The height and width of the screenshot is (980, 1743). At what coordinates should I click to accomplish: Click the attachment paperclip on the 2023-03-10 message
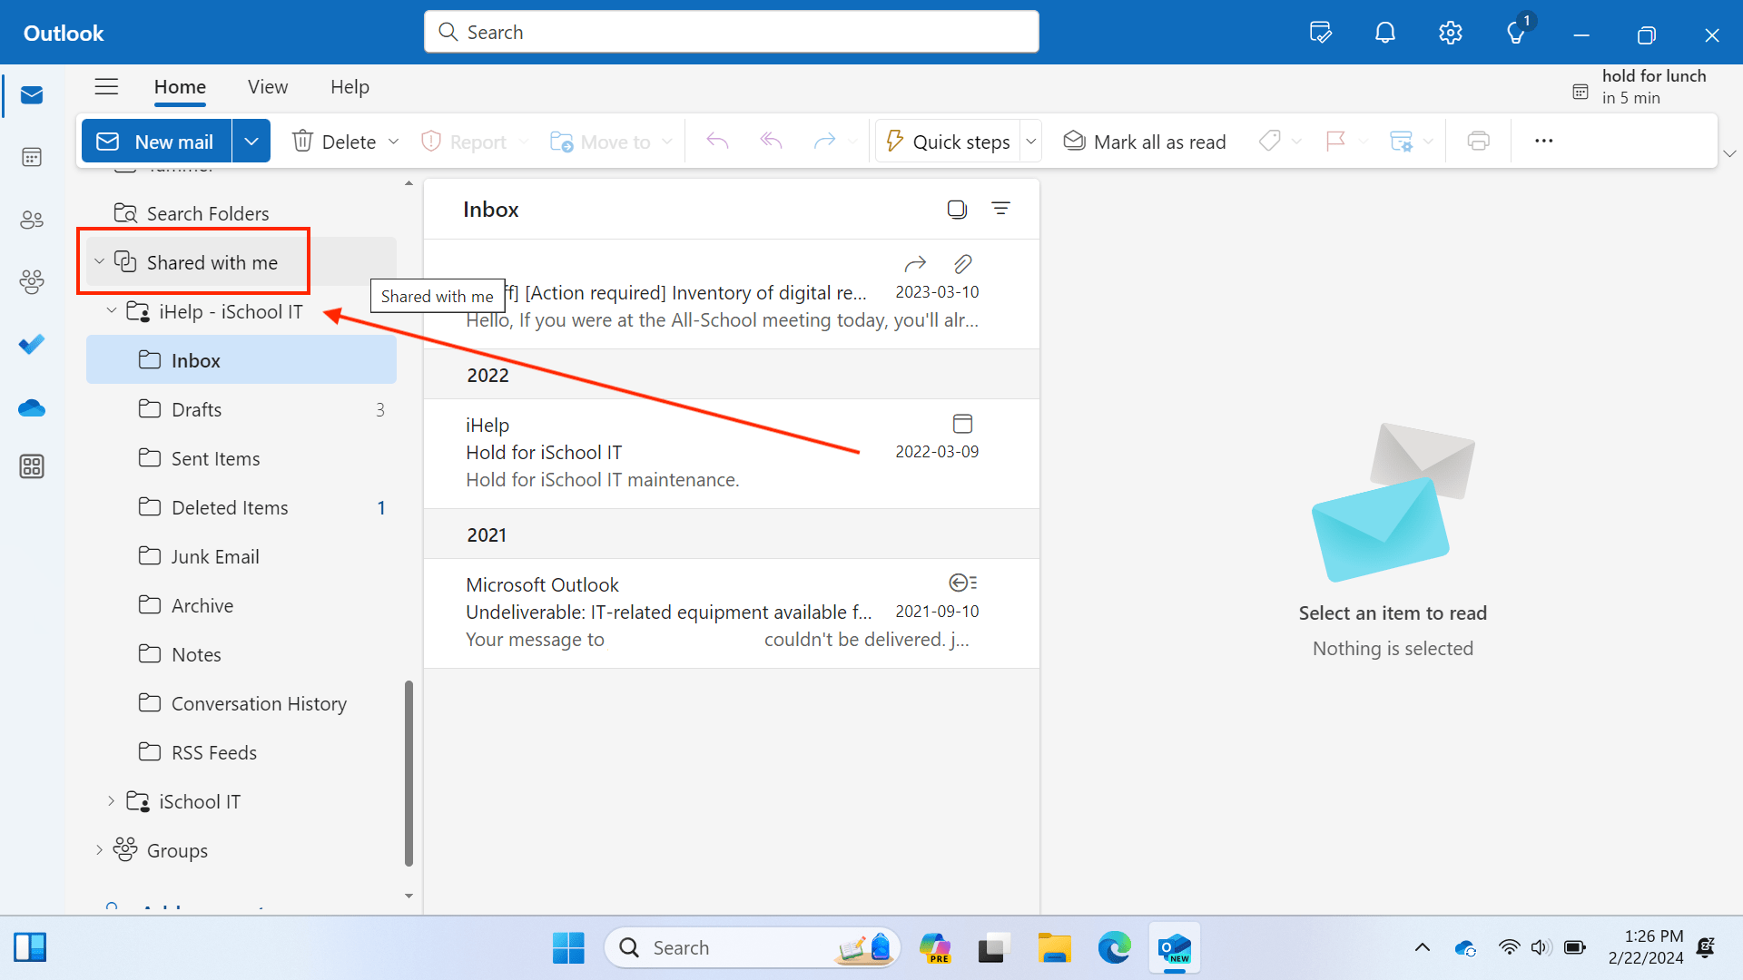click(x=962, y=264)
